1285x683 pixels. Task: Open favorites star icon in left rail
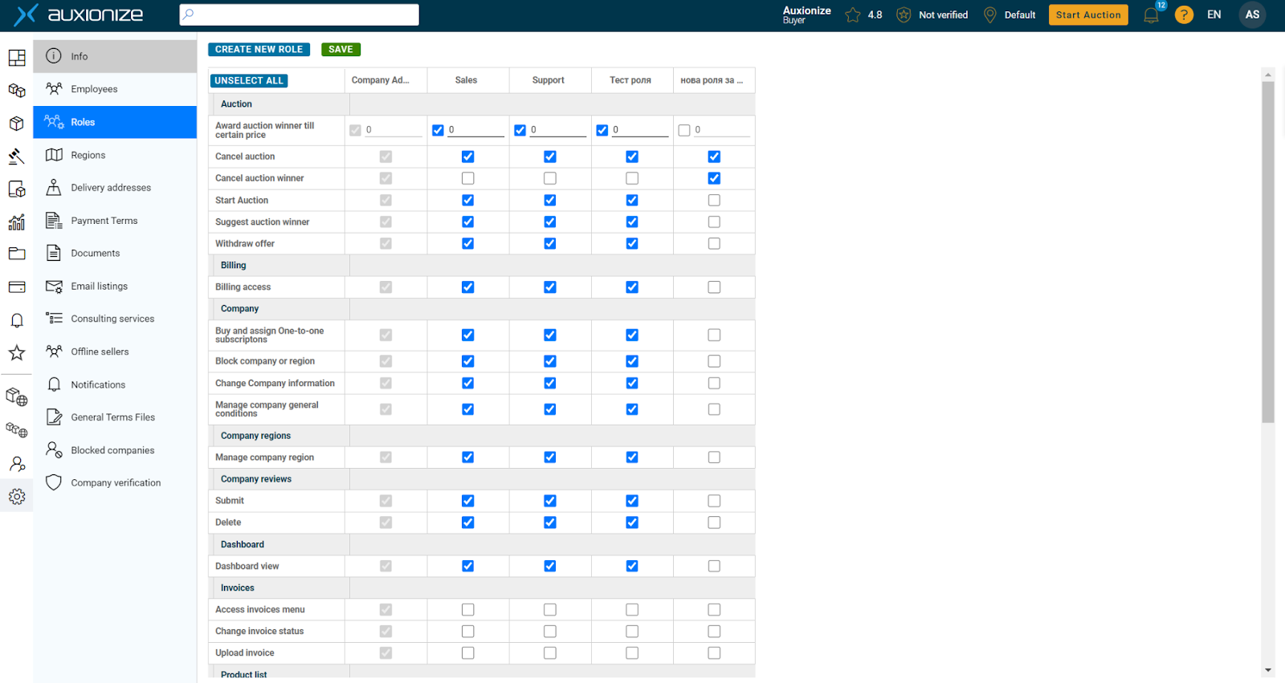point(17,352)
